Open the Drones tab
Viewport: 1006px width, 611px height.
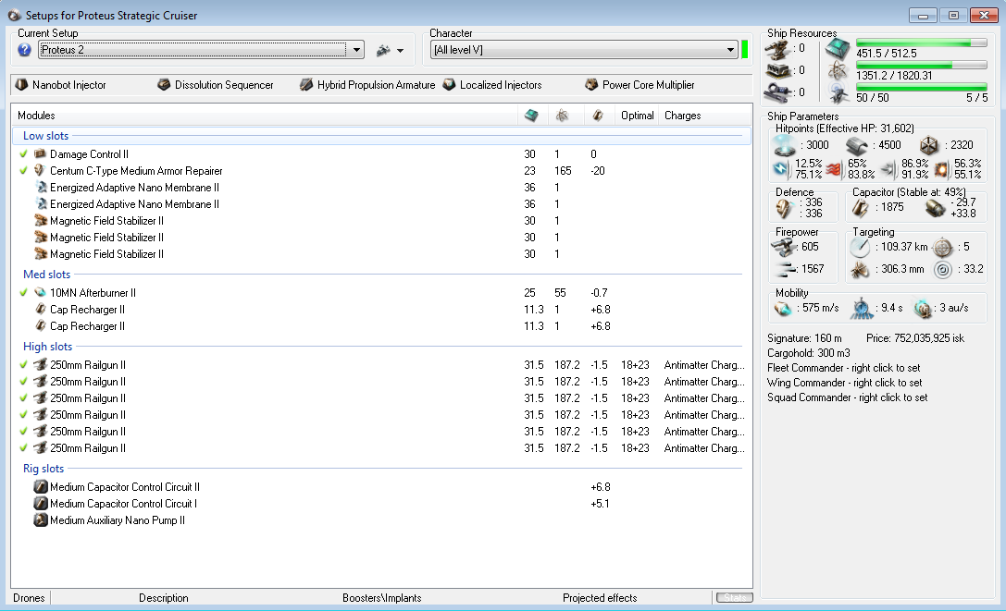(29, 597)
